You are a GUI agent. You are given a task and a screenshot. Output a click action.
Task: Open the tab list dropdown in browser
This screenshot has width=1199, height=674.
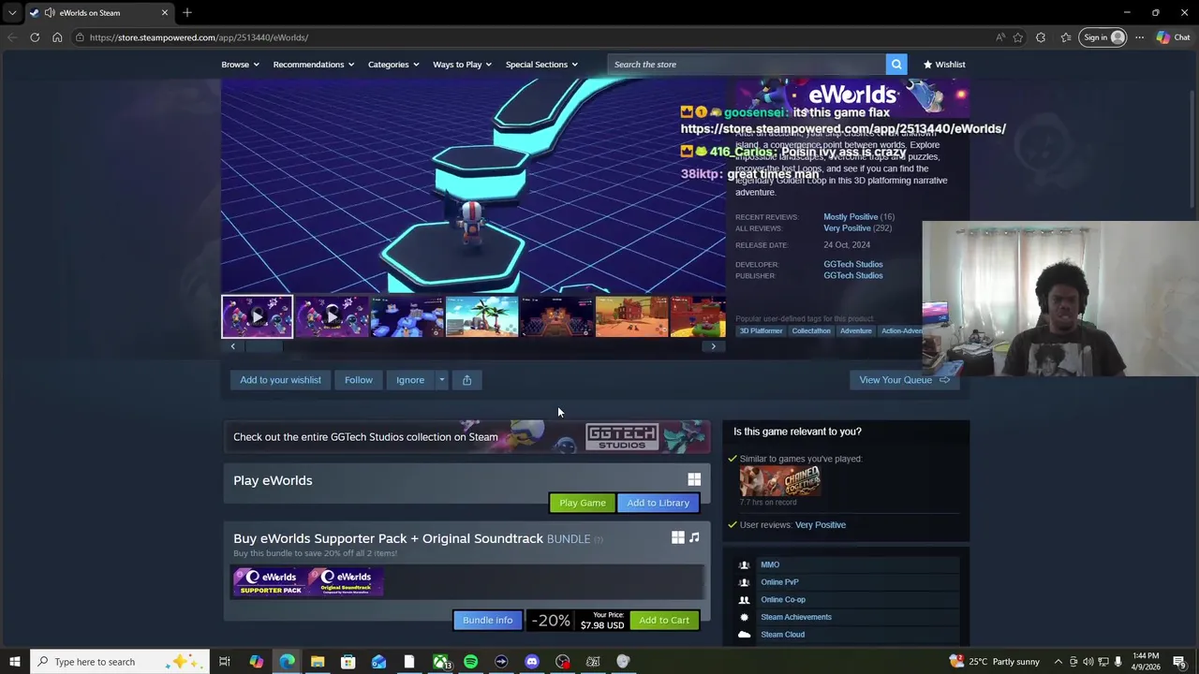(11, 12)
